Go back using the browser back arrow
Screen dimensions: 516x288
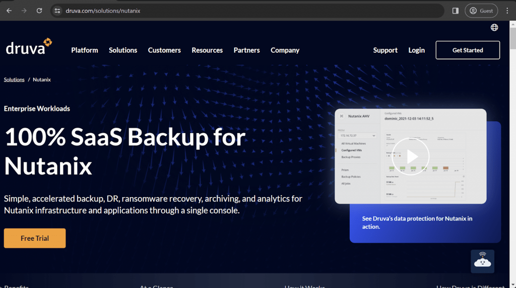point(9,11)
